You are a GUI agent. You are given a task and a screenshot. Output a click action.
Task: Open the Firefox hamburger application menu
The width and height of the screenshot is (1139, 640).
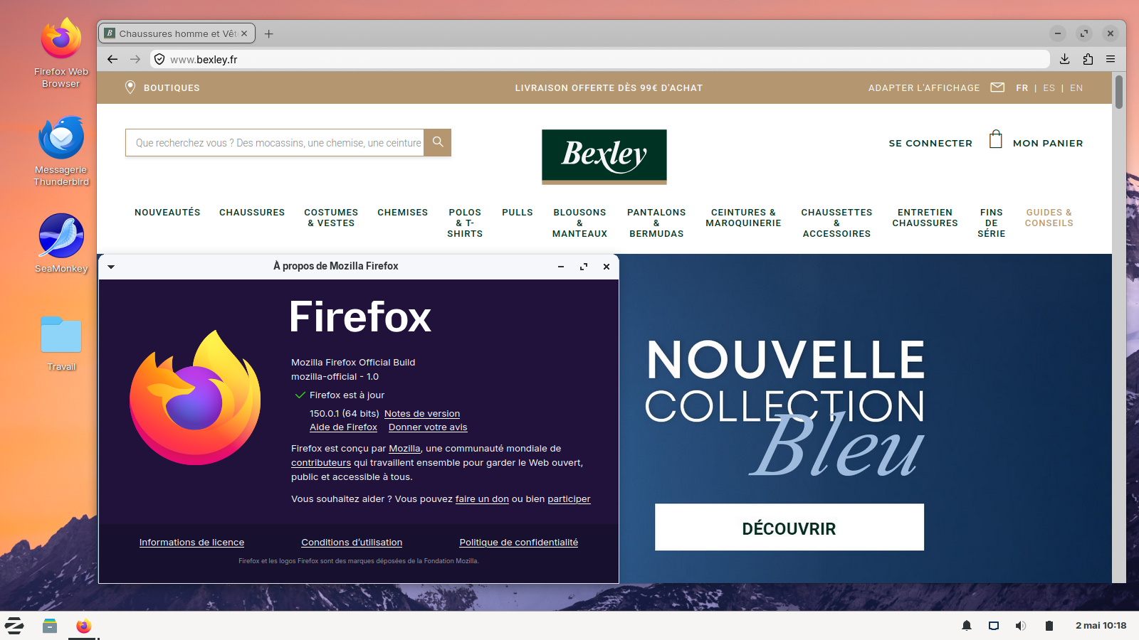coord(1111,59)
